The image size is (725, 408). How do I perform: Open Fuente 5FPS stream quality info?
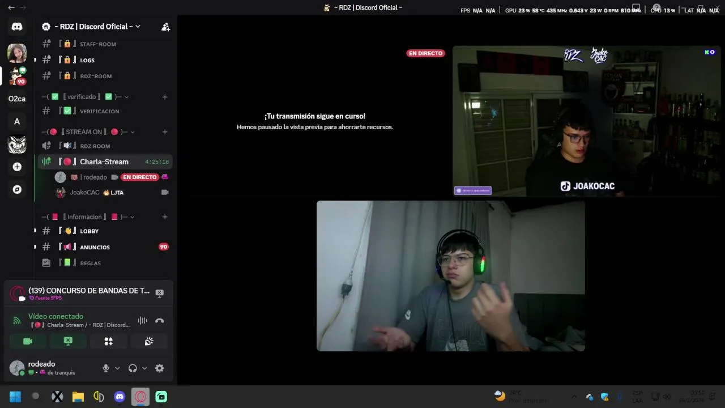pos(45,298)
